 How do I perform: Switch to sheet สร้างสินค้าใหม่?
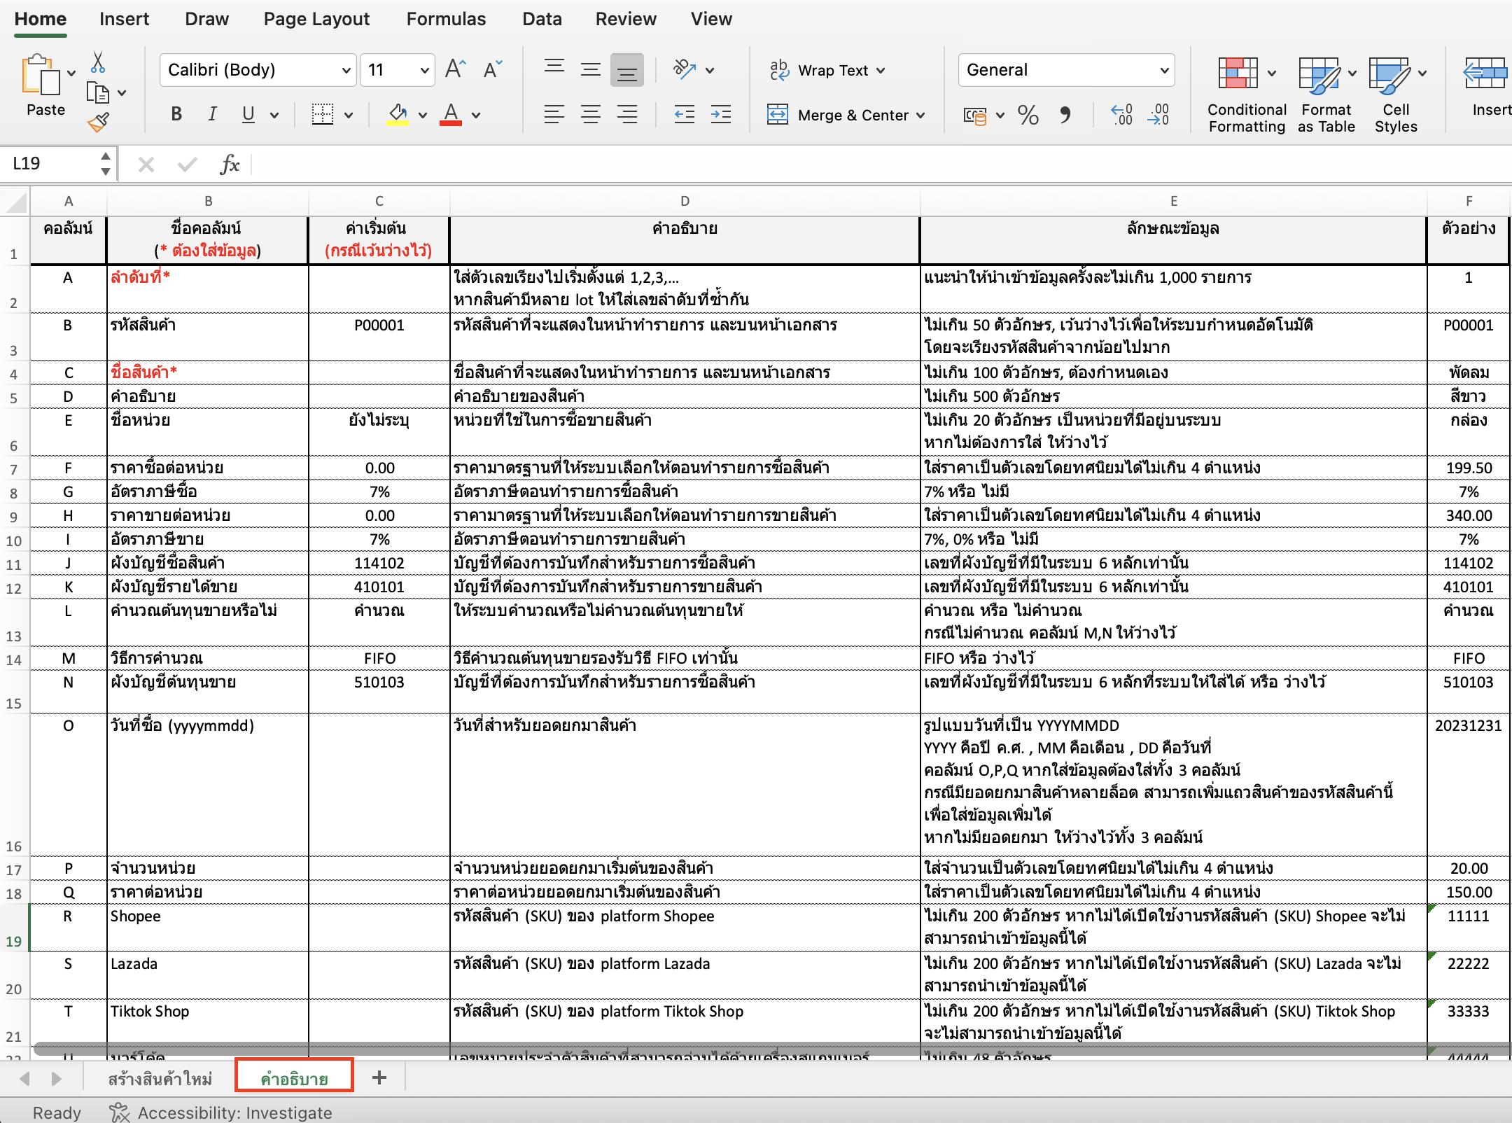[x=160, y=1078]
